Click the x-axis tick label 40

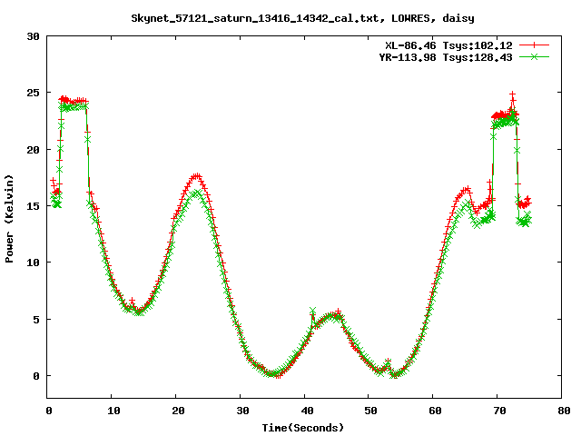[307, 411]
